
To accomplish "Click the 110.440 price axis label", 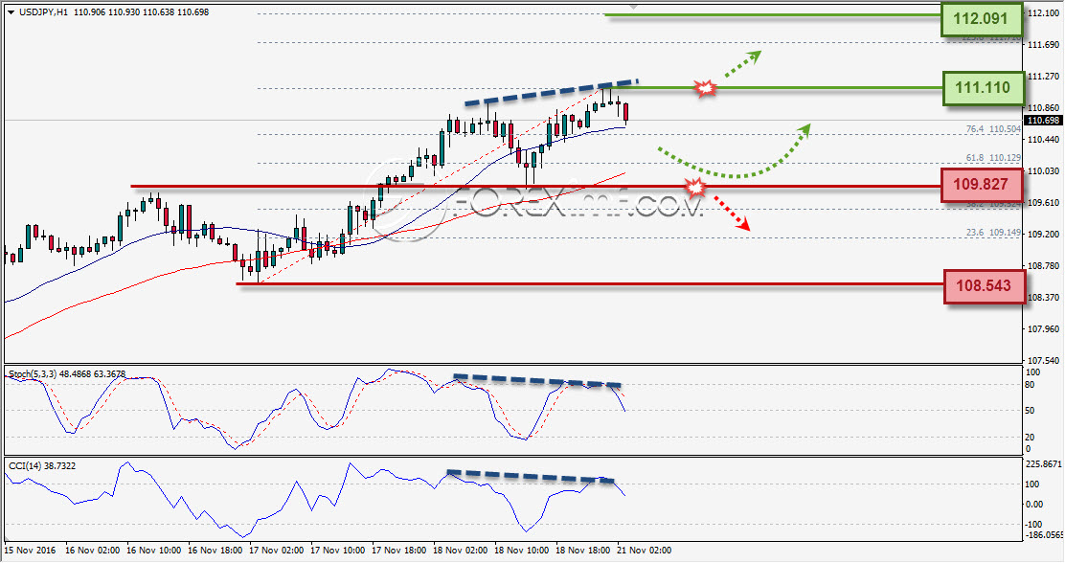I will pos(1044,139).
